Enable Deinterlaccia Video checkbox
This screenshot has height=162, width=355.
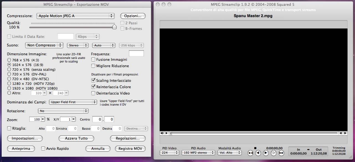(x=93, y=93)
